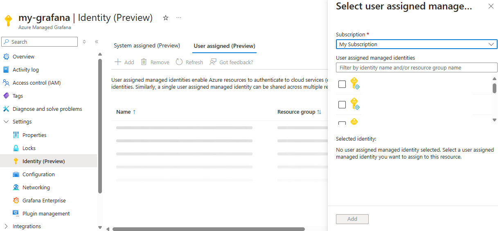Click the favorite star icon
This screenshot has height=231, width=498.
click(x=166, y=18)
